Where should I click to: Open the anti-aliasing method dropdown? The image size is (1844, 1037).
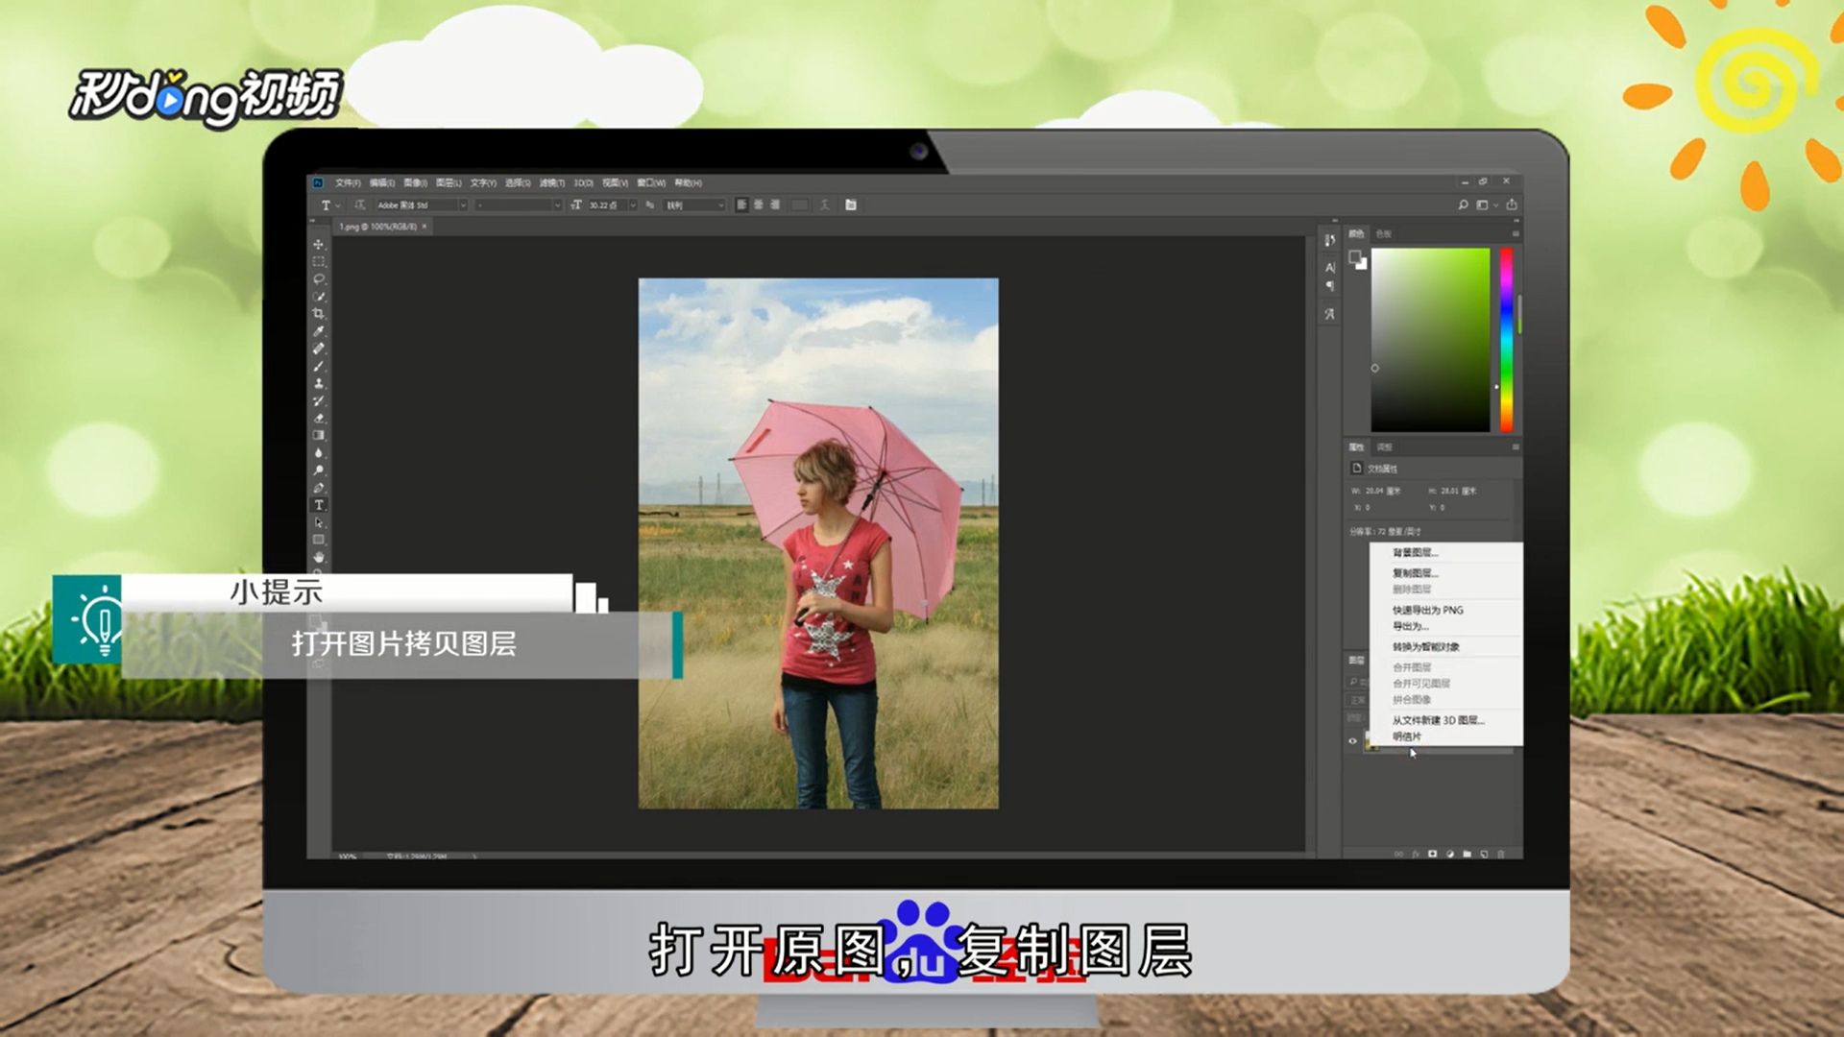(695, 205)
